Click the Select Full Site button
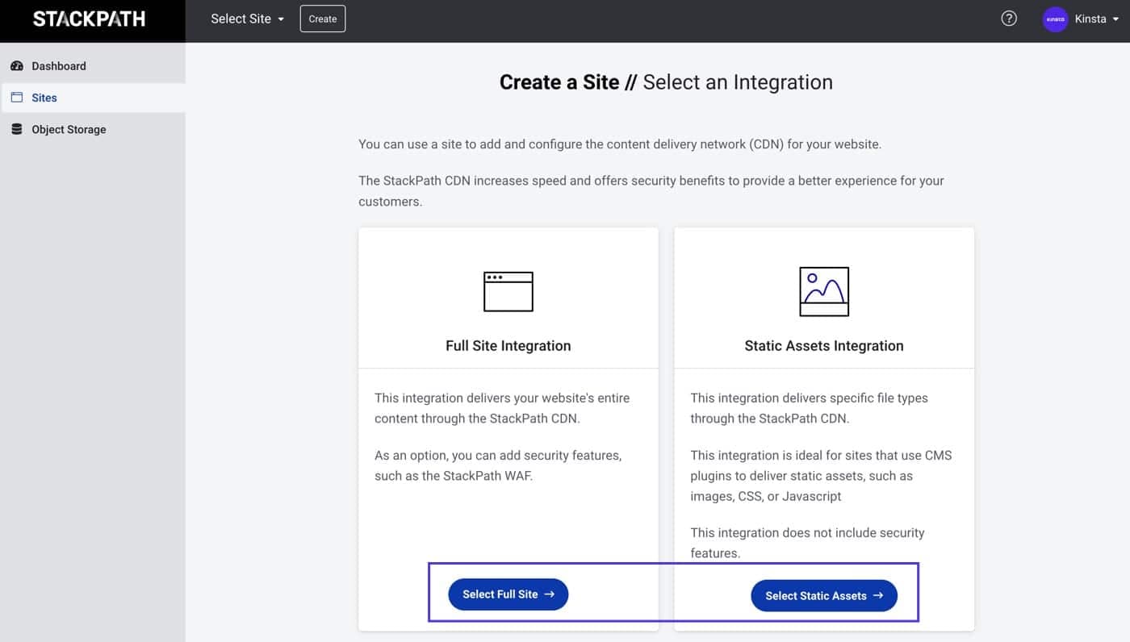This screenshot has width=1130, height=642. pos(508,595)
